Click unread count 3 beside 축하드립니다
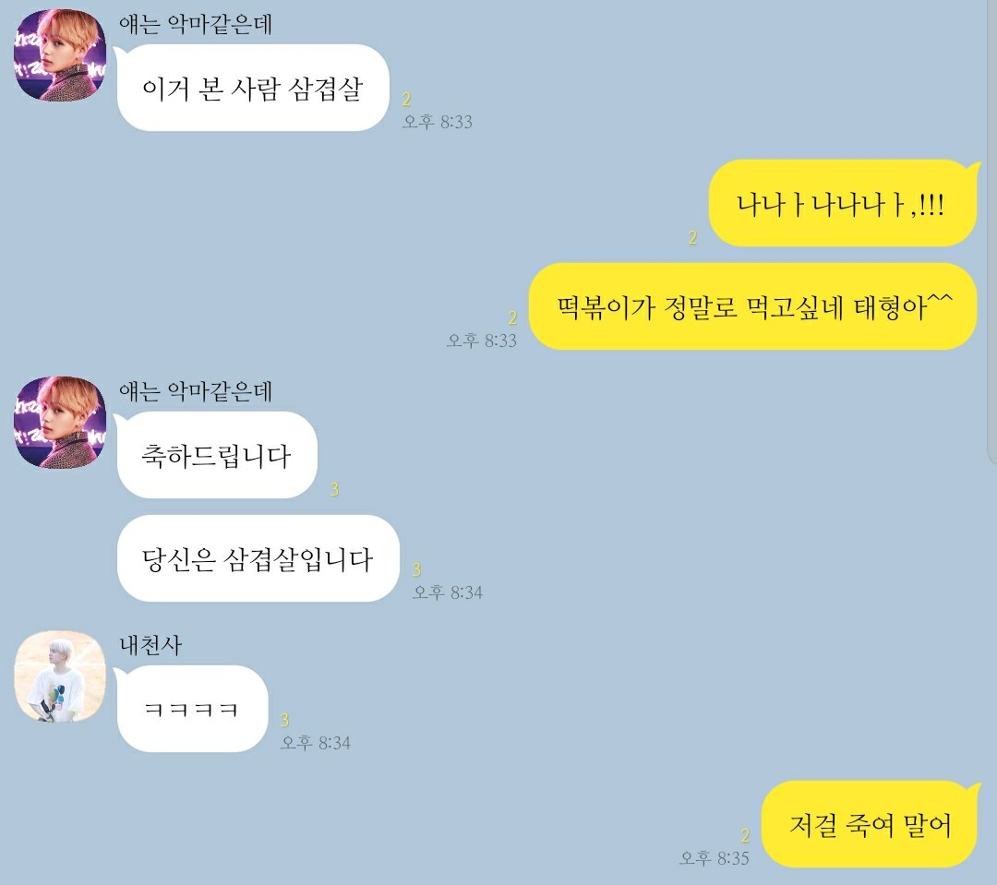 pos(334,489)
